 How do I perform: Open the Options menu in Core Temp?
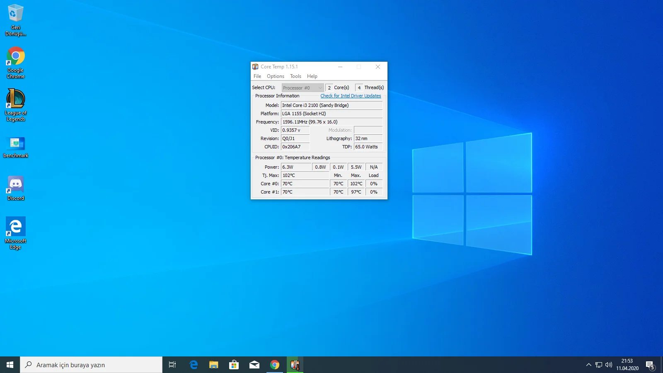275,76
